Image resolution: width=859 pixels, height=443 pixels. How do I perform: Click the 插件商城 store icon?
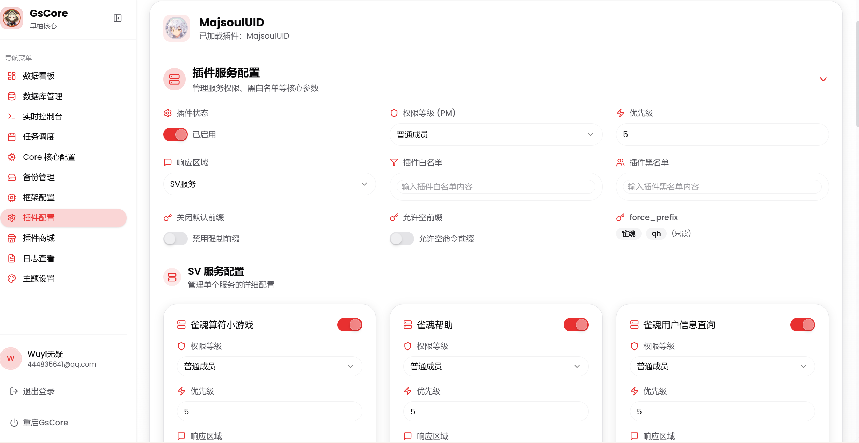click(12, 238)
